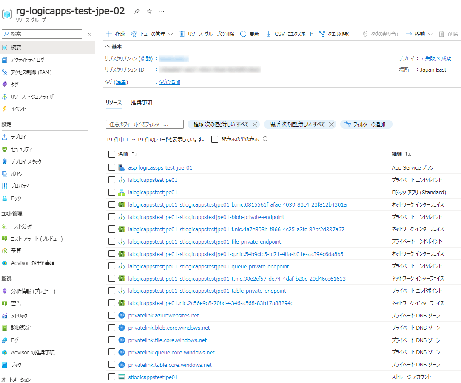The image size is (461, 383).
Task: Switch to the 推奨事項 tab
Action: click(142, 103)
